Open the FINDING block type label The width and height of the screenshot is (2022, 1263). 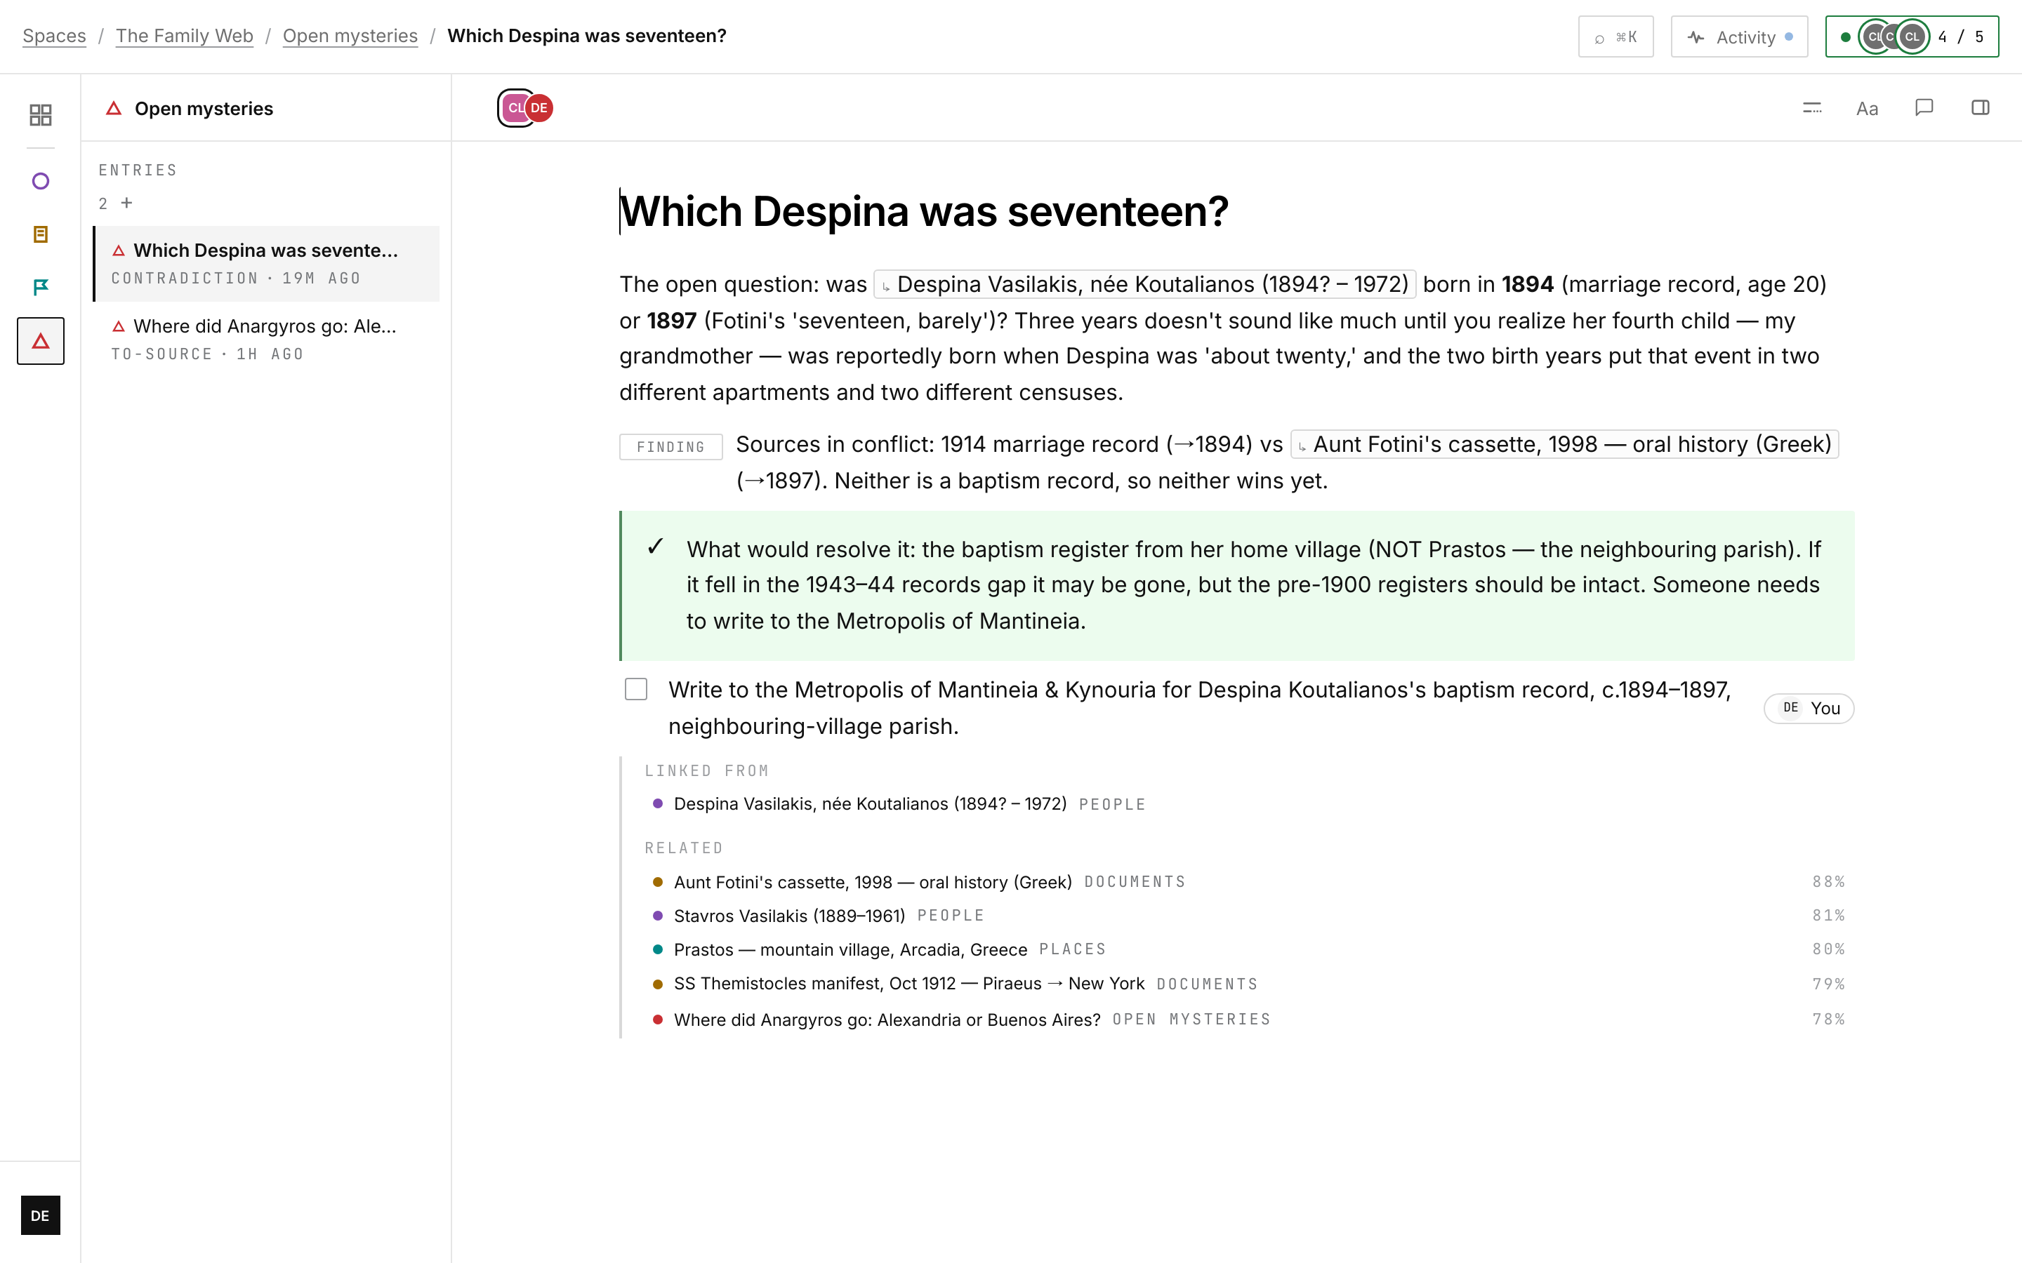point(670,447)
